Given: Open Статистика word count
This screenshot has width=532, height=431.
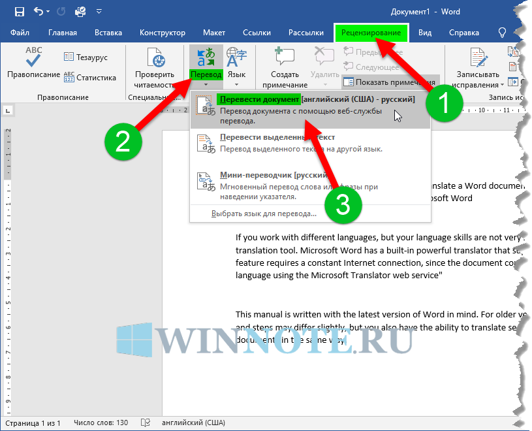Looking at the screenshot, I should pyautogui.click(x=89, y=78).
